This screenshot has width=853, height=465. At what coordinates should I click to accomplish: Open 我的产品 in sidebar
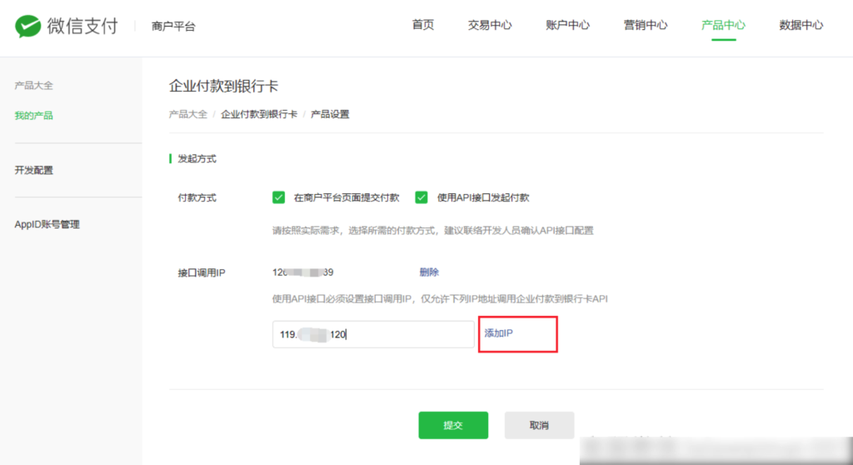tap(34, 116)
